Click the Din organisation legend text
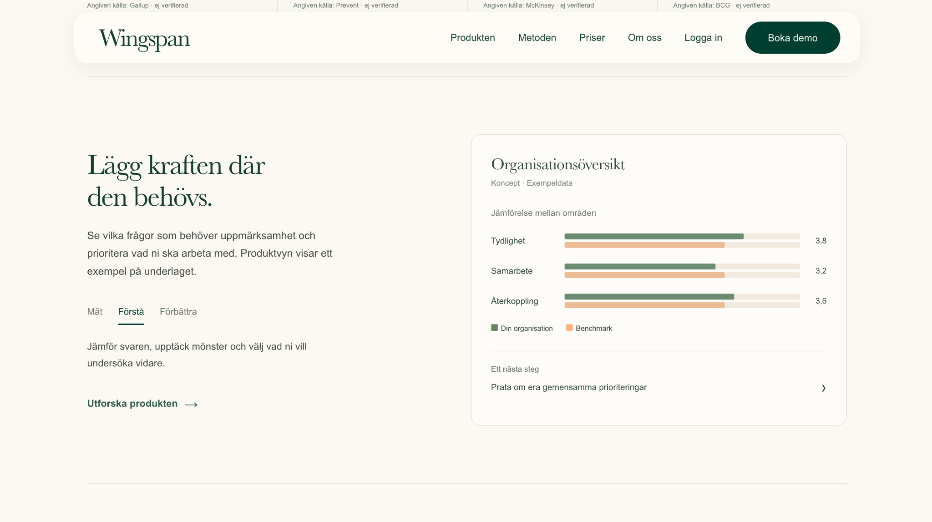 (527, 328)
